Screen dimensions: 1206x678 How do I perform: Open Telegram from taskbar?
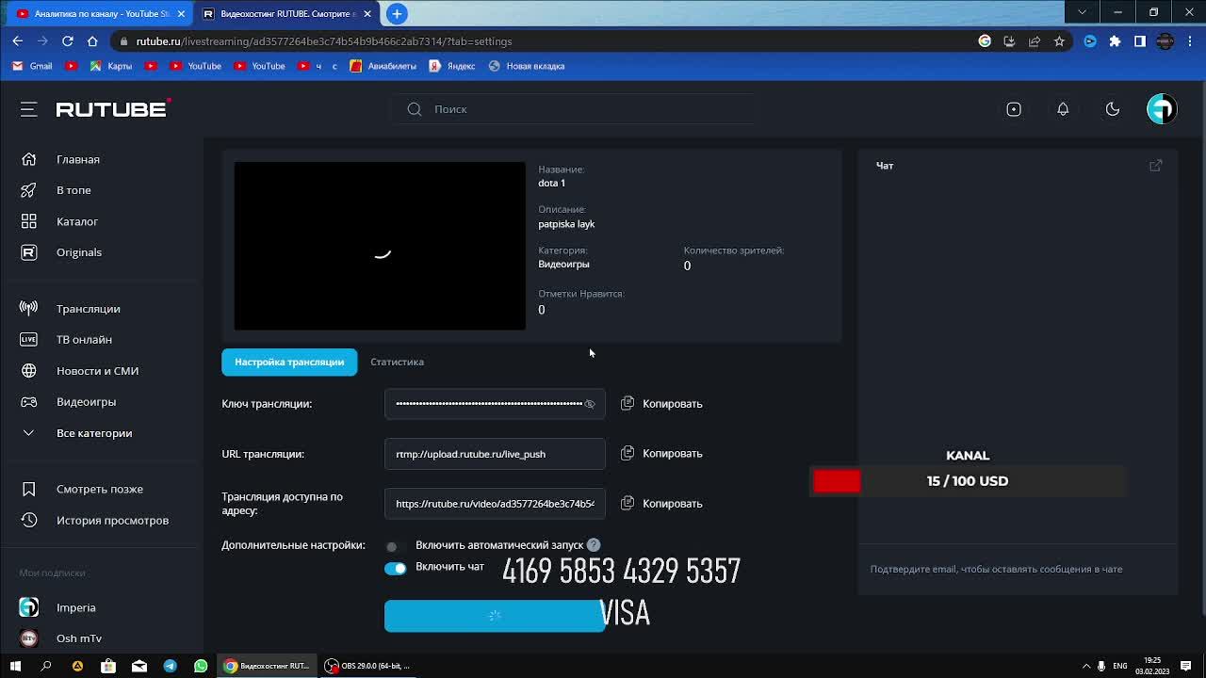coord(170,666)
